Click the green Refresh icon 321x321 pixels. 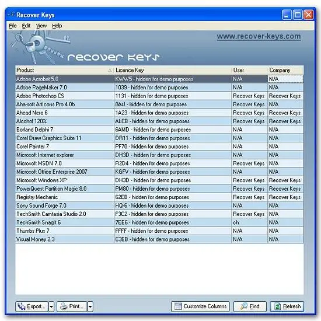tap(277, 306)
